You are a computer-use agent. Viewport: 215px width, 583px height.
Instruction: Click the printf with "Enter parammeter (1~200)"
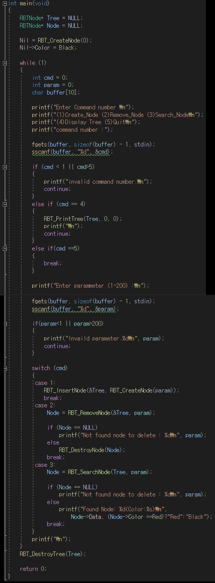pos(90,286)
